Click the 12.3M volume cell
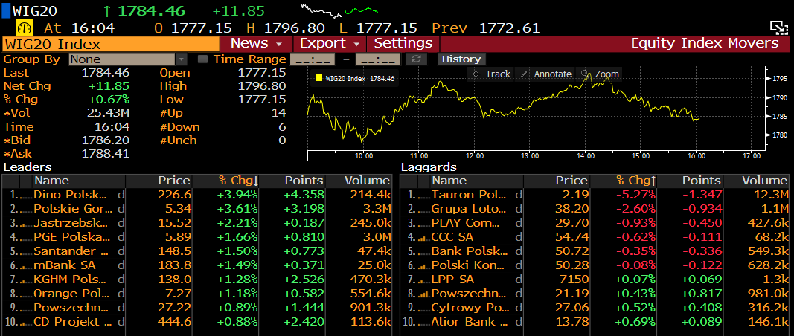This screenshot has width=794, height=336. point(769,195)
